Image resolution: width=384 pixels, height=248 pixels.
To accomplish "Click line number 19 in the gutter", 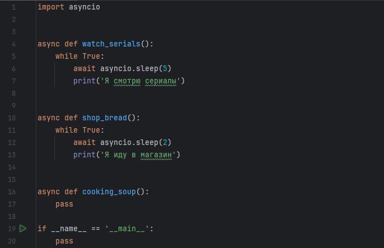I will click(x=12, y=228).
